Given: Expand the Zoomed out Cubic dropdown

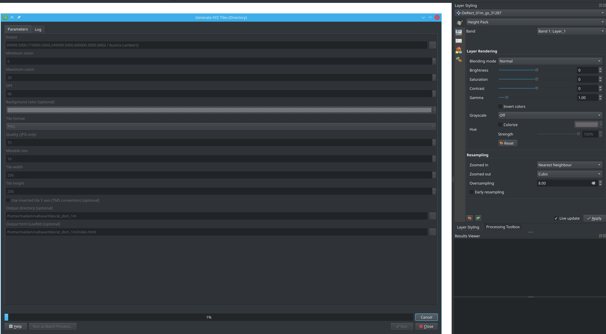Looking at the screenshot, I should coord(569,174).
